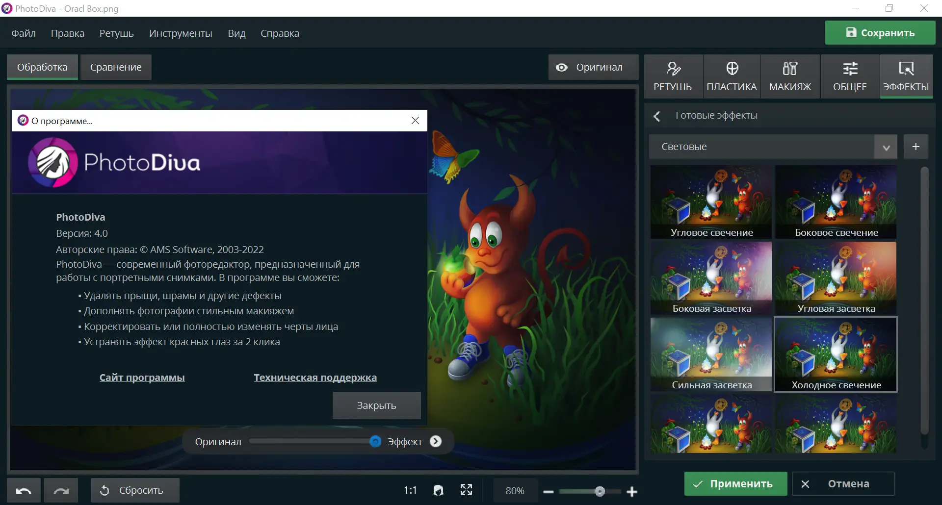This screenshot has height=505, width=942.
Task: Fit image to screen icon
Action: (x=467, y=490)
